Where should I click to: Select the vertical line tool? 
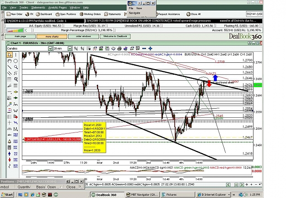16,55
